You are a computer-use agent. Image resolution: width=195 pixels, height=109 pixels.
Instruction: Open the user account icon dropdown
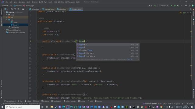pyautogui.click(x=150, y=5)
